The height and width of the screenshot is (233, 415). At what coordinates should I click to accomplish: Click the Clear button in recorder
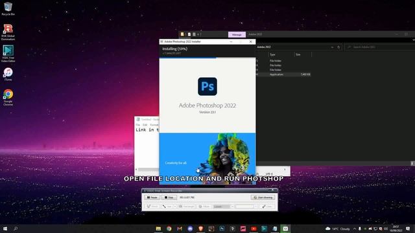click(267, 206)
